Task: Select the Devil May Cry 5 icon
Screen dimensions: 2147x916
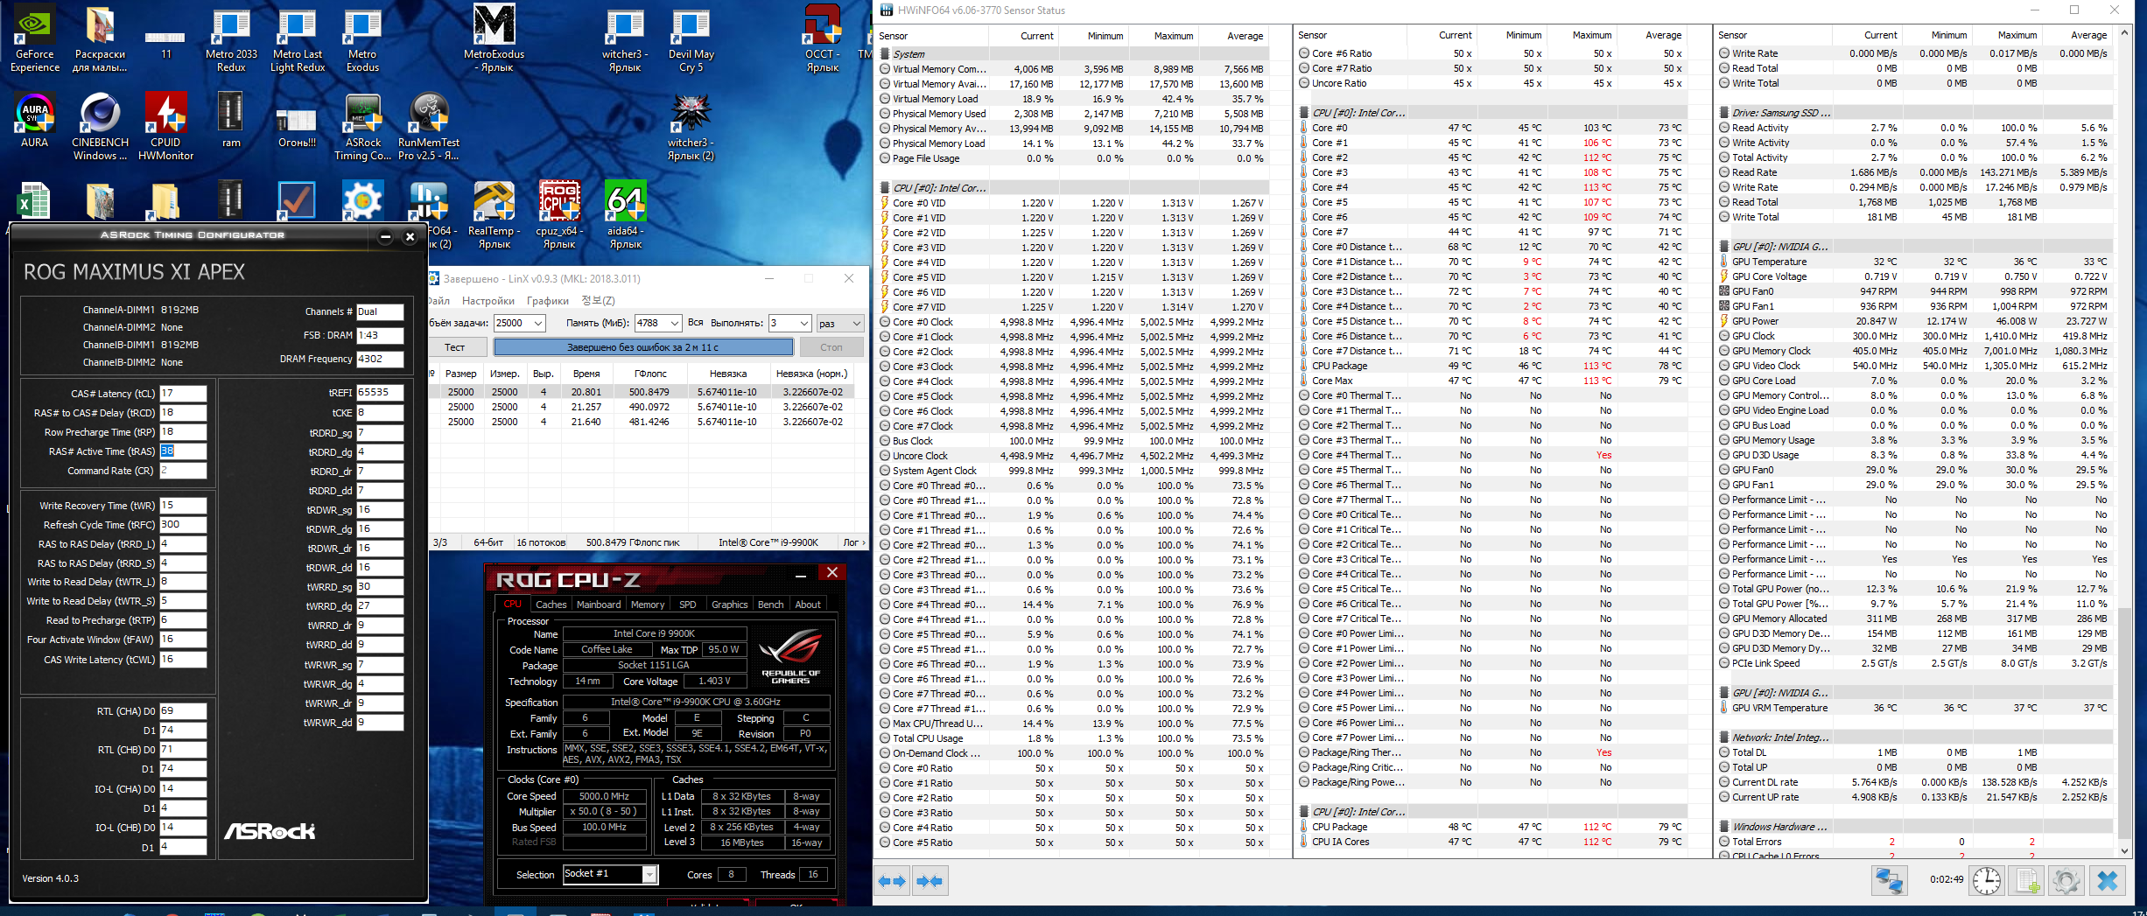Action: pos(691,39)
